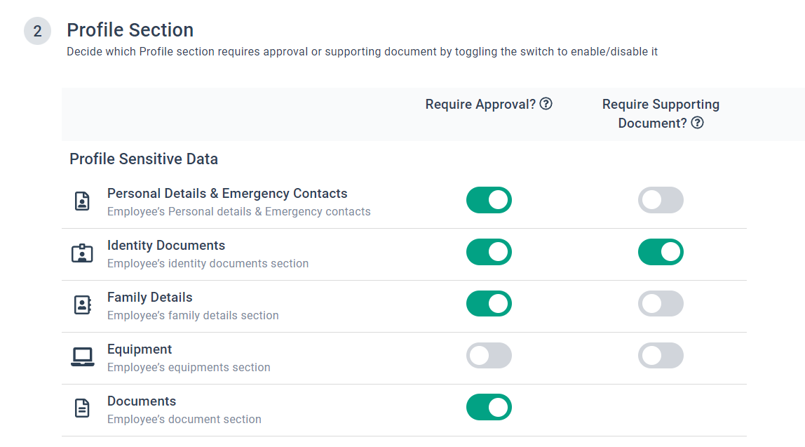Disable supporting document for Identity Documents
The image size is (805, 447).
point(661,252)
